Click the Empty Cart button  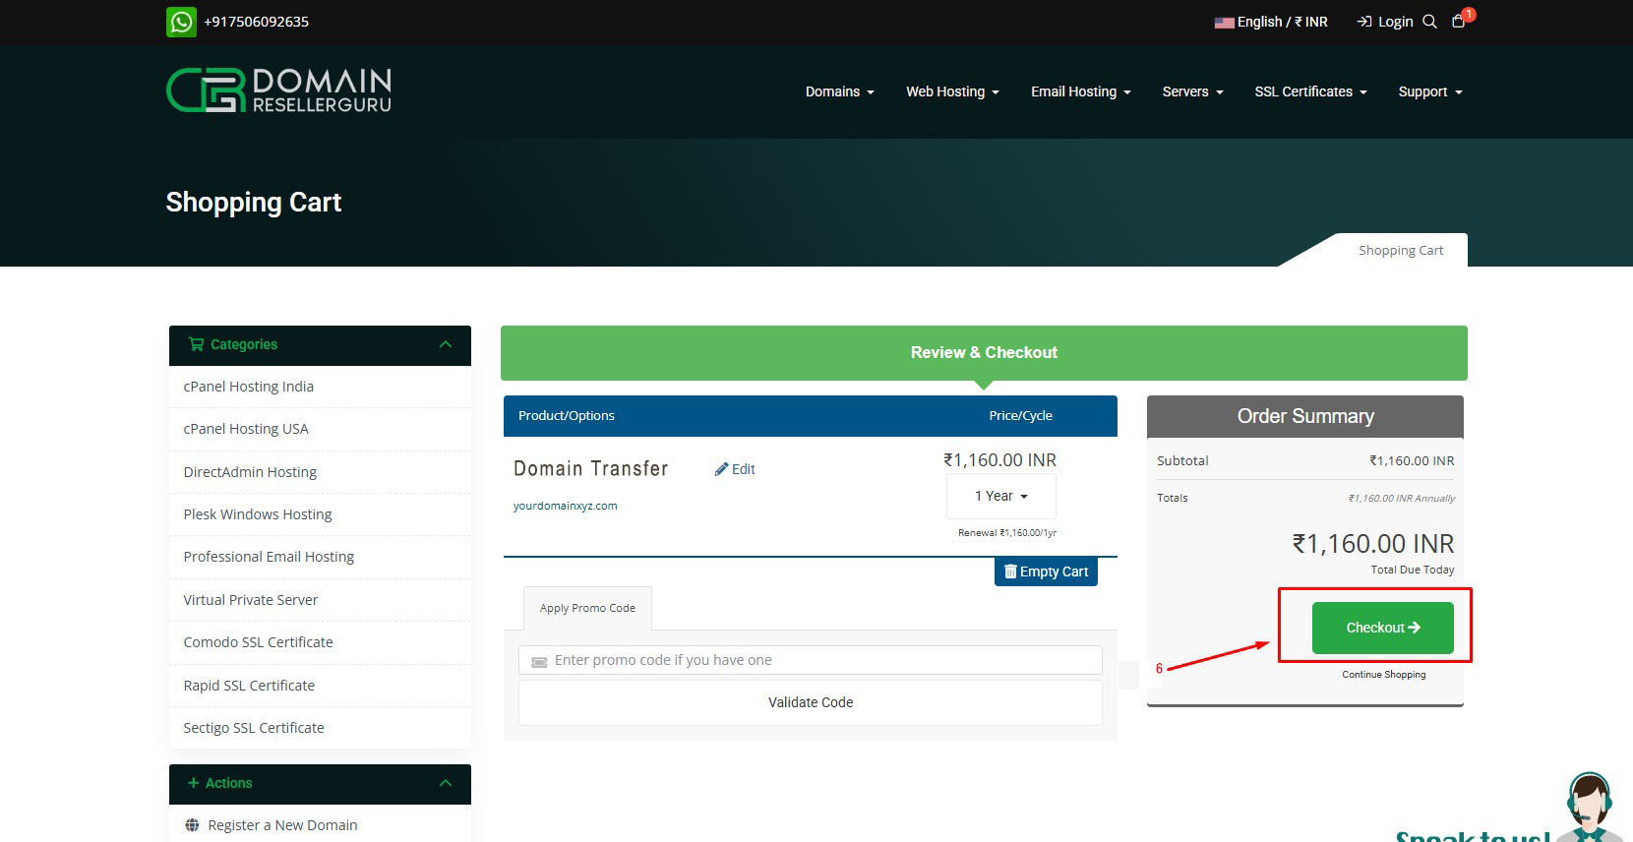point(1046,571)
